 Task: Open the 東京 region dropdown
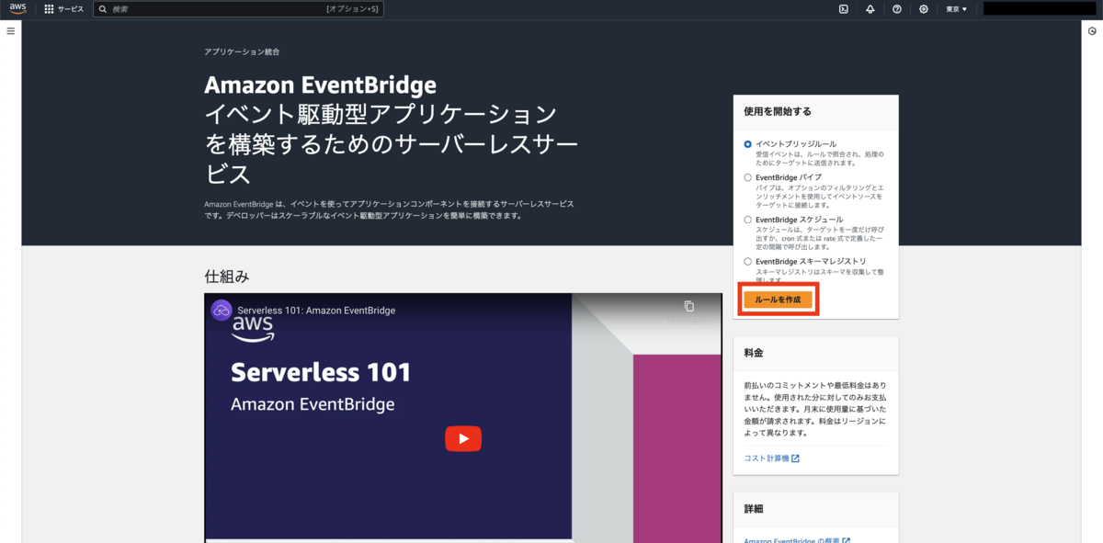click(x=956, y=9)
